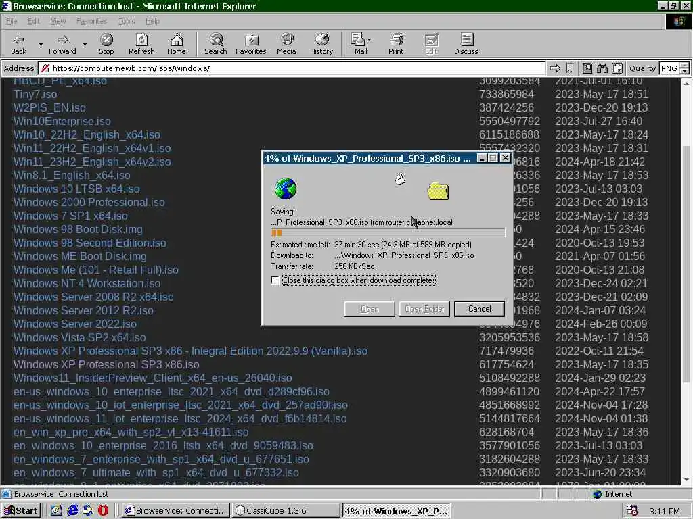This screenshot has width=693, height=519.
Task: Open Windows11_InsiderPreview_Client_x64_en-us_26040.iso link
Action: pos(152,378)
